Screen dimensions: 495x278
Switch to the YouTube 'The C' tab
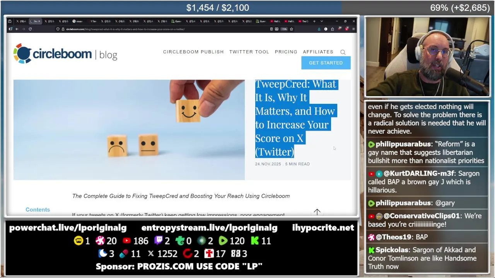pos(304,21)
